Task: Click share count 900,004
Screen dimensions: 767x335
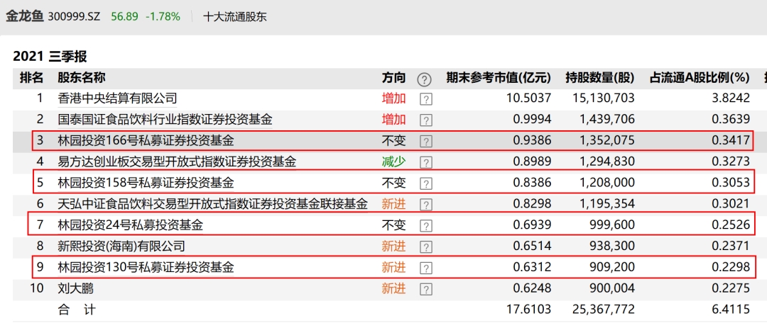Action: (614, 288)
